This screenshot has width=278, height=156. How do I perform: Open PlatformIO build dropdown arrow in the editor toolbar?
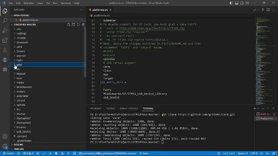pyautogui.click(x=258, y=10)
